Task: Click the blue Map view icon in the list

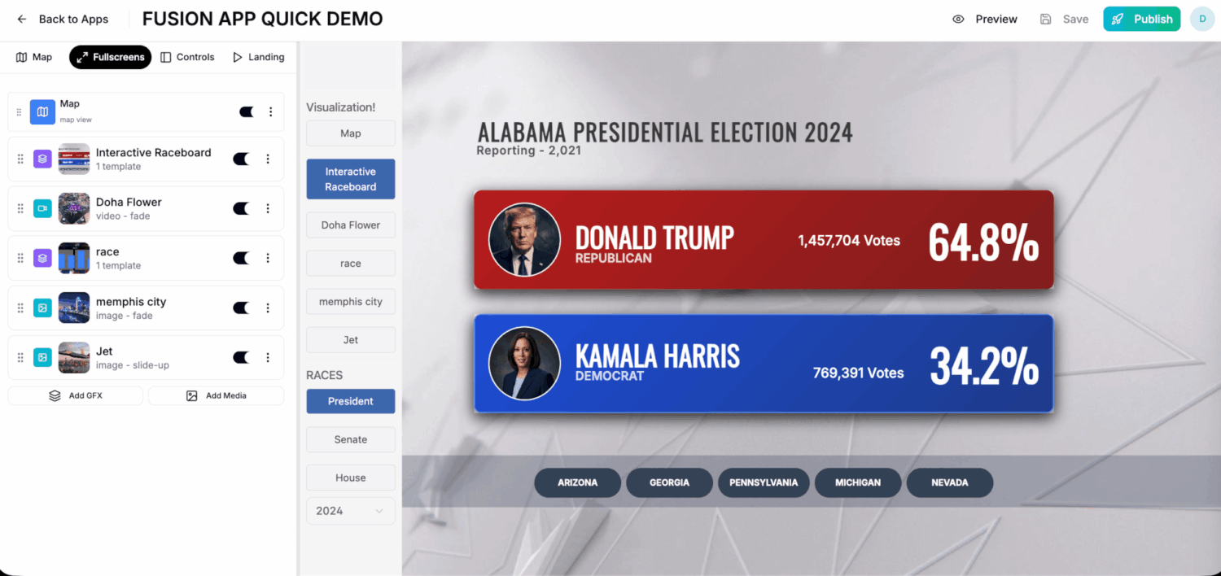Action: (x=42, y=111)
